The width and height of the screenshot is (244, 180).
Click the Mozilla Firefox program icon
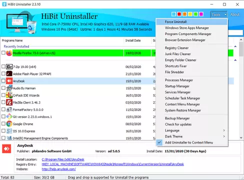point(9,53)
